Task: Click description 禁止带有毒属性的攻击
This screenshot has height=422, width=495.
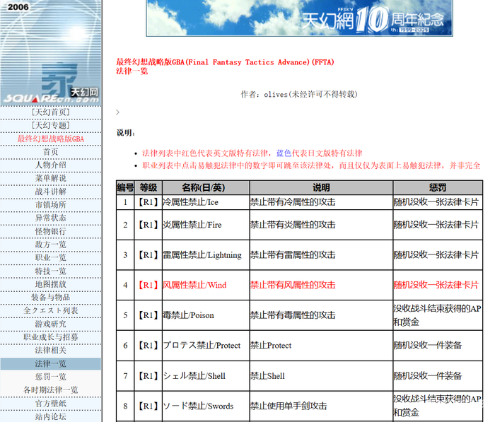Action: pyautogui.click(x=293, y=315)
